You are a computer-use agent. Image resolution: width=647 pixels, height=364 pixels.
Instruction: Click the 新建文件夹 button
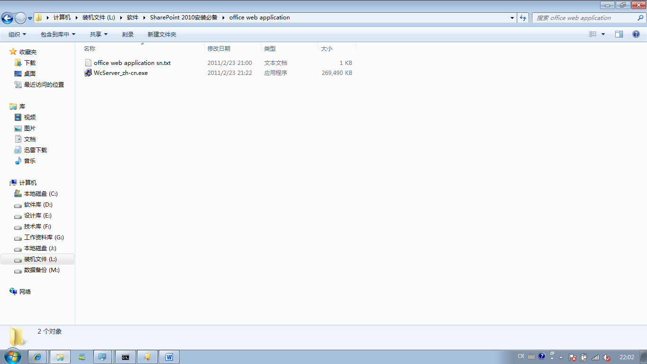click(162, 34)
